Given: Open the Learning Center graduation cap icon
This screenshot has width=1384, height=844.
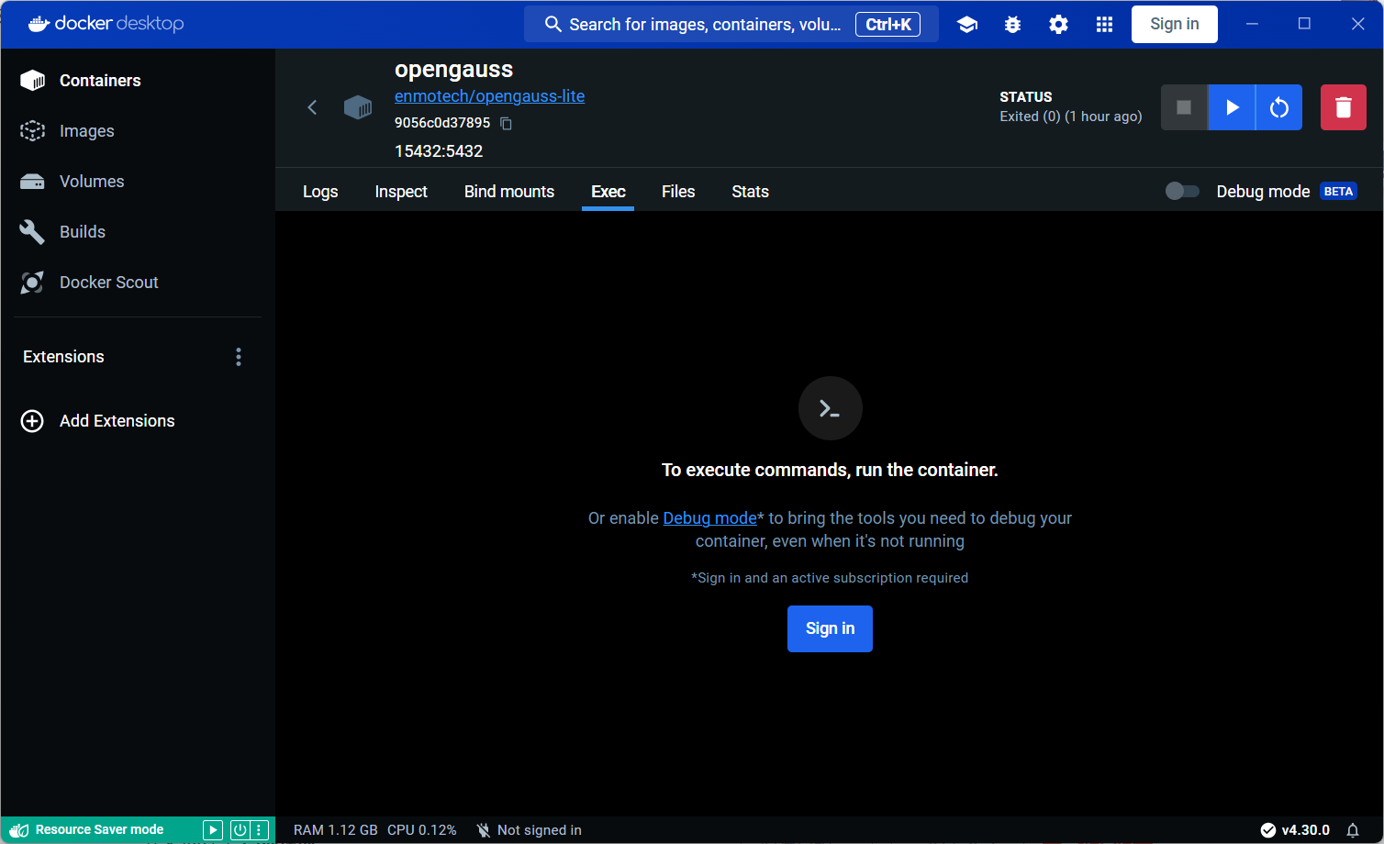Looking at the screenshot, I should (x=966, y=24).
